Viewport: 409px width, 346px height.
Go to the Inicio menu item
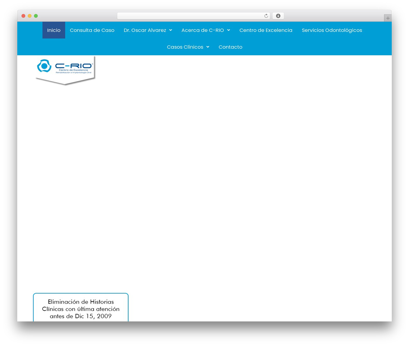(54, 30)
